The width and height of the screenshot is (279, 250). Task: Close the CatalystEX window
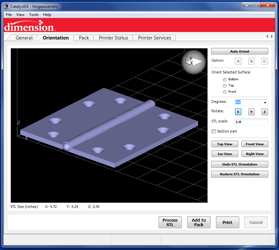[268, 5]
